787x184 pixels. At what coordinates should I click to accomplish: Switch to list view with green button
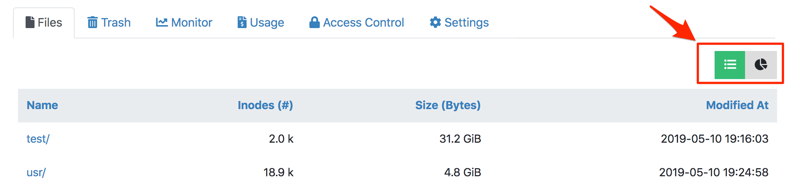click(729, 65)
